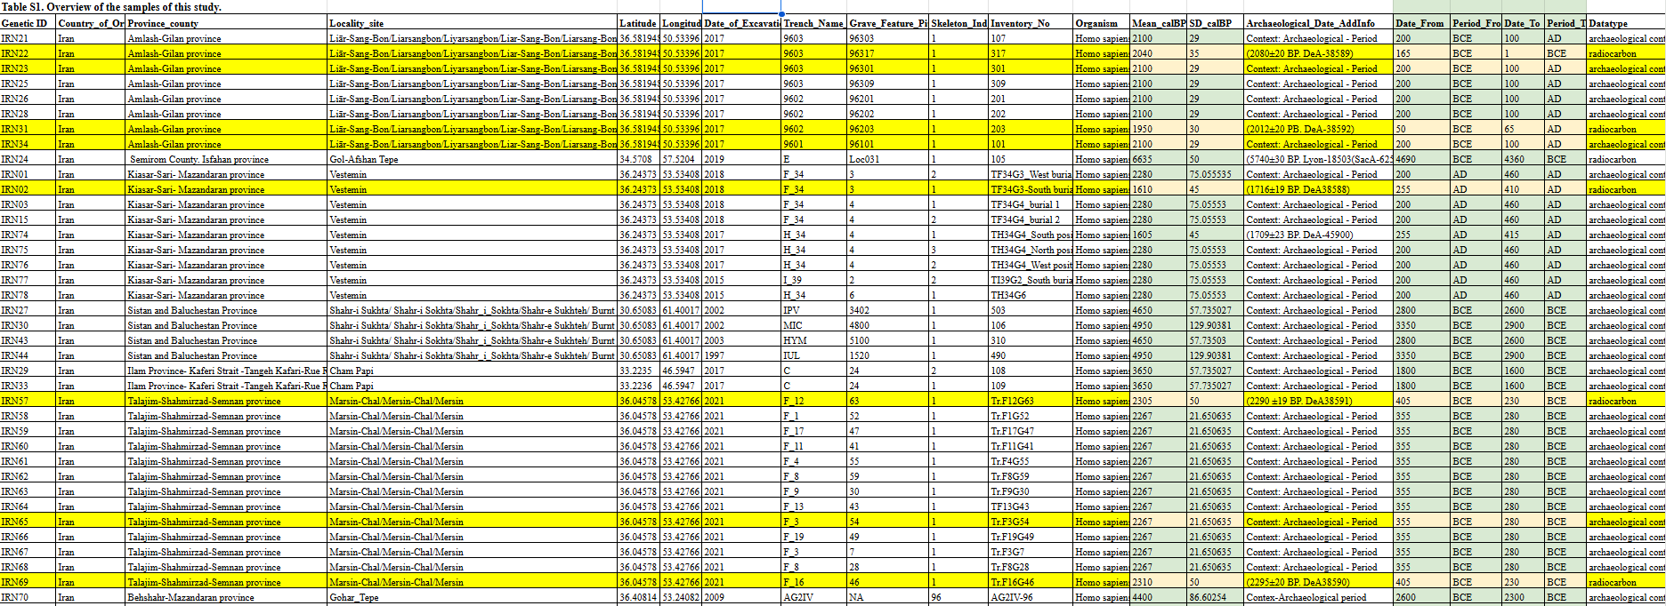Select the '(2080±20 BP. DeA-38589)' cell
This screenshot has width=1666, height=606.
coord(1318,53)
